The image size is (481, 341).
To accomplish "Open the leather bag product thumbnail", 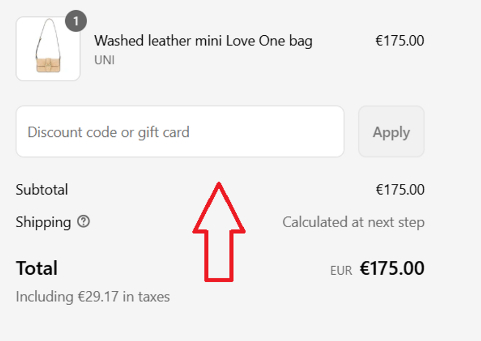I will click(48, 49).
